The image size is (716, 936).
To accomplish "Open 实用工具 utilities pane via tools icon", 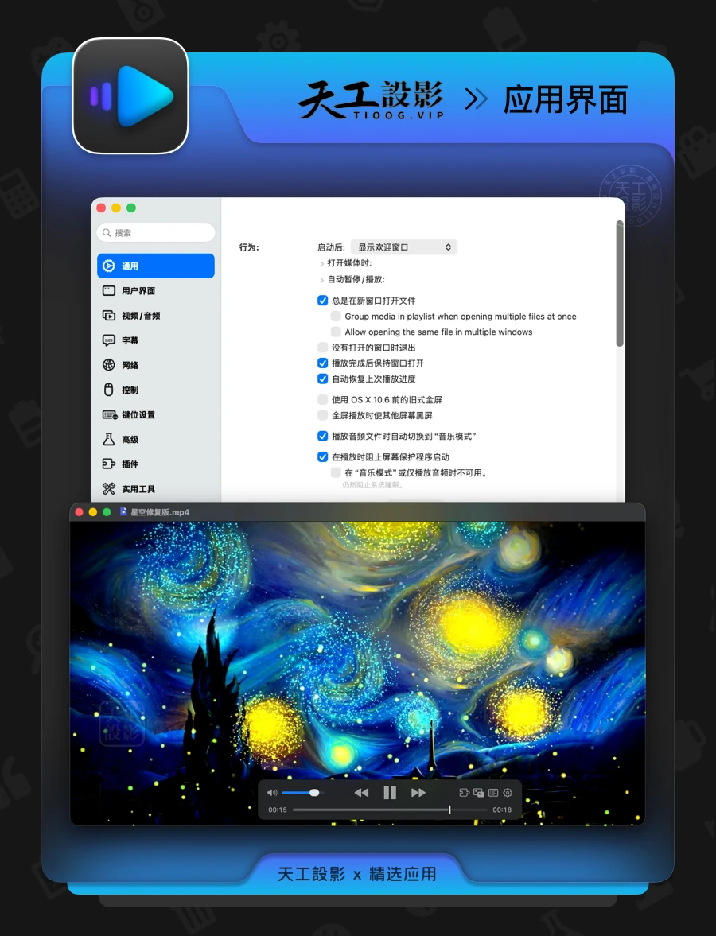I will pyautogui.click(x=109, y=489).
